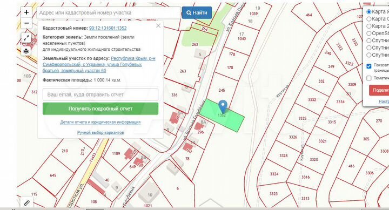Select the third Карта radio option
Image resolution: width=389 pixels, height=210 pixels.
369,26
